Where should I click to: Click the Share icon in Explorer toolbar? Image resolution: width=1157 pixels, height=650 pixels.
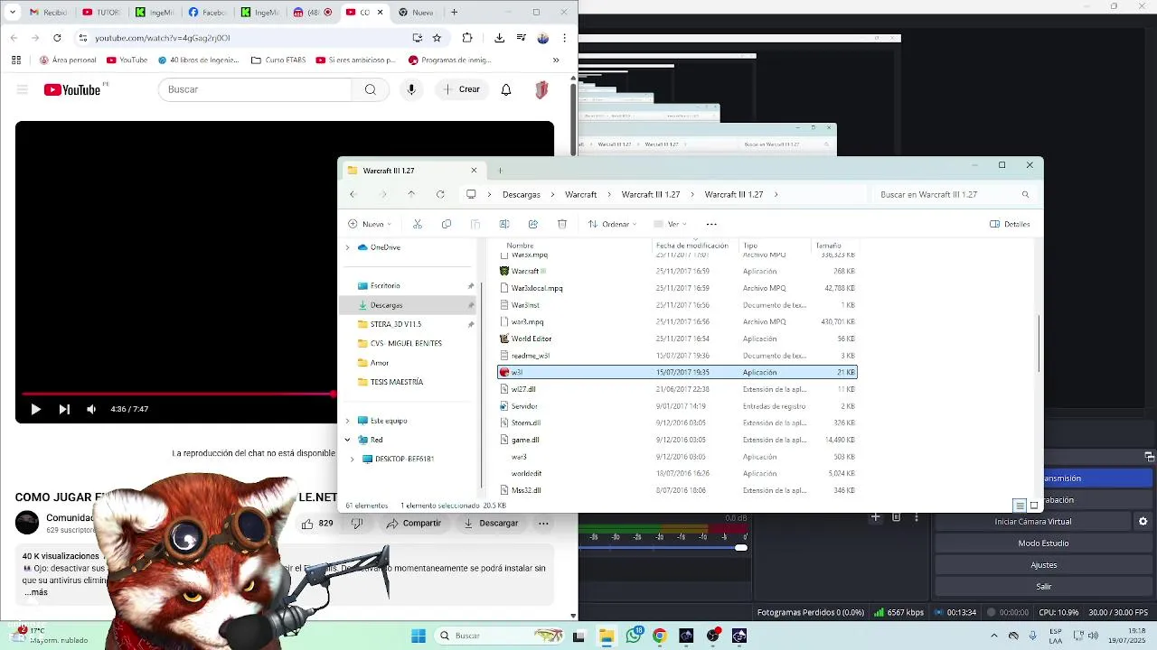(533, 224)
